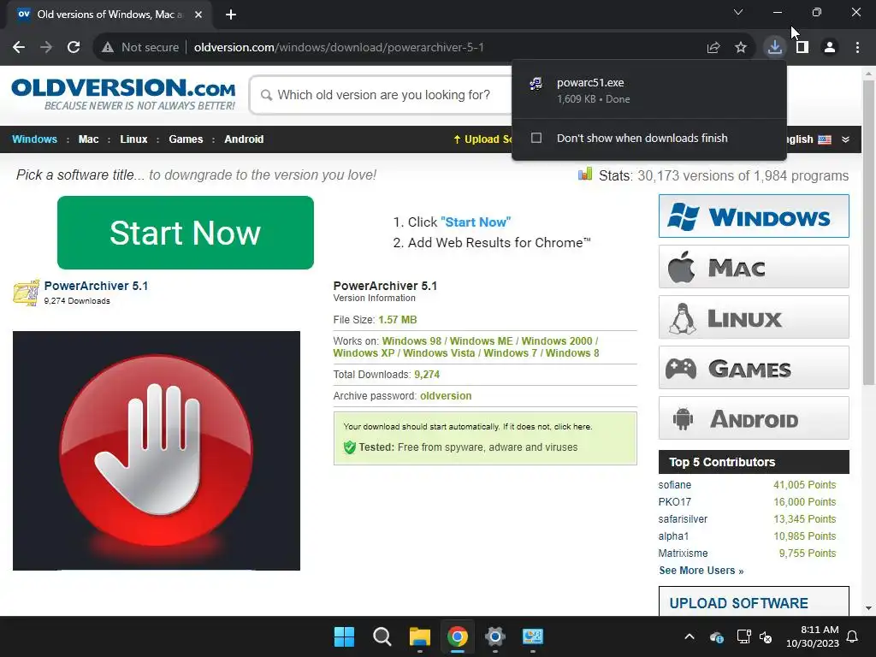Open the Chrome downloads icon
The image size is (876, 657).
pos(775,47)
